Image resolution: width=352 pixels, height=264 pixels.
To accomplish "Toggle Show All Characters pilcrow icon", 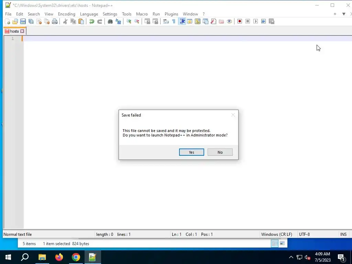I will tap(174, 21).
